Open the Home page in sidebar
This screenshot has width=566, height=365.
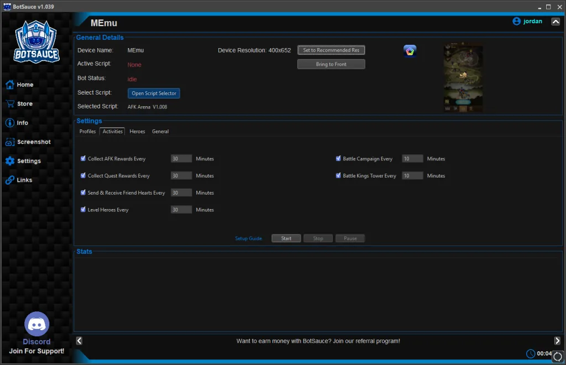[x=19, y=85]
